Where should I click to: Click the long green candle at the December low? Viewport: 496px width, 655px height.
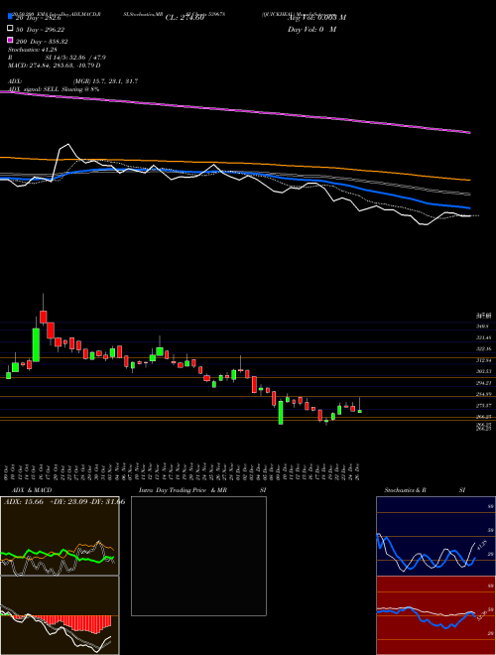(281, 413)
